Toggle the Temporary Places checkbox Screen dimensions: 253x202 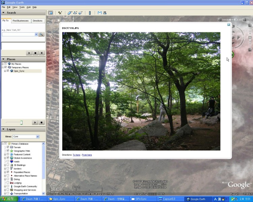[5, 67]
